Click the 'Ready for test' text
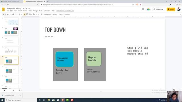 [x=63, y=72]
